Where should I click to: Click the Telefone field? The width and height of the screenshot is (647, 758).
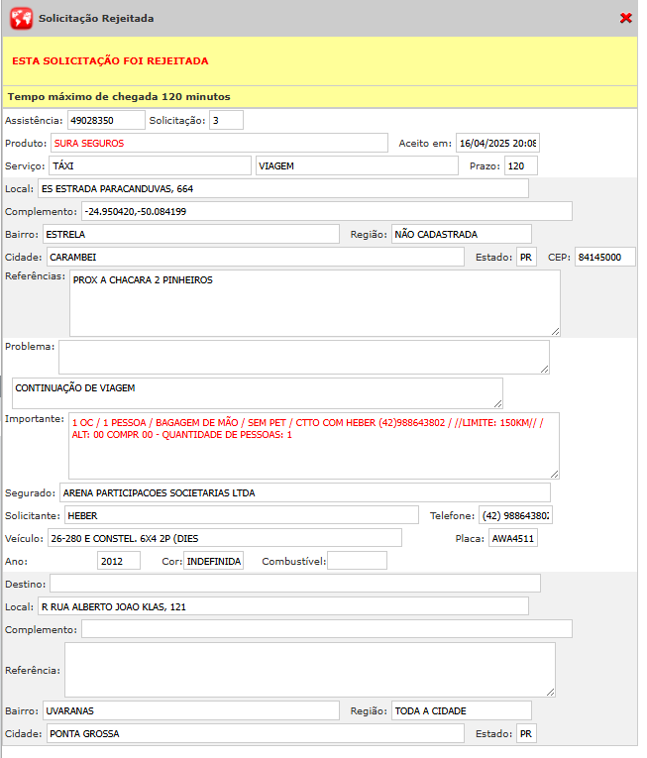click(x=515, y=515)
